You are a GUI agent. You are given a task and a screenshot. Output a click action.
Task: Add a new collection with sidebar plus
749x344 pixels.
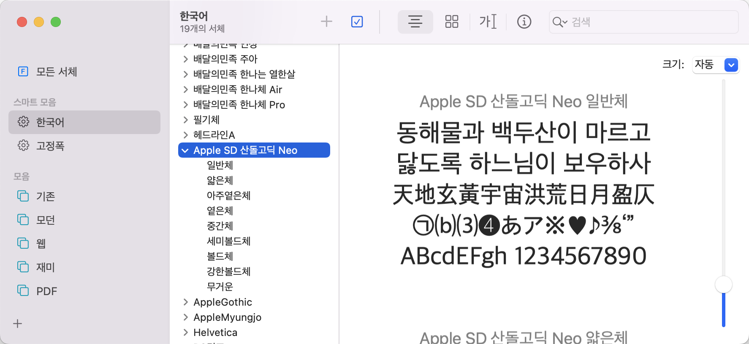(x=17, y=324)
